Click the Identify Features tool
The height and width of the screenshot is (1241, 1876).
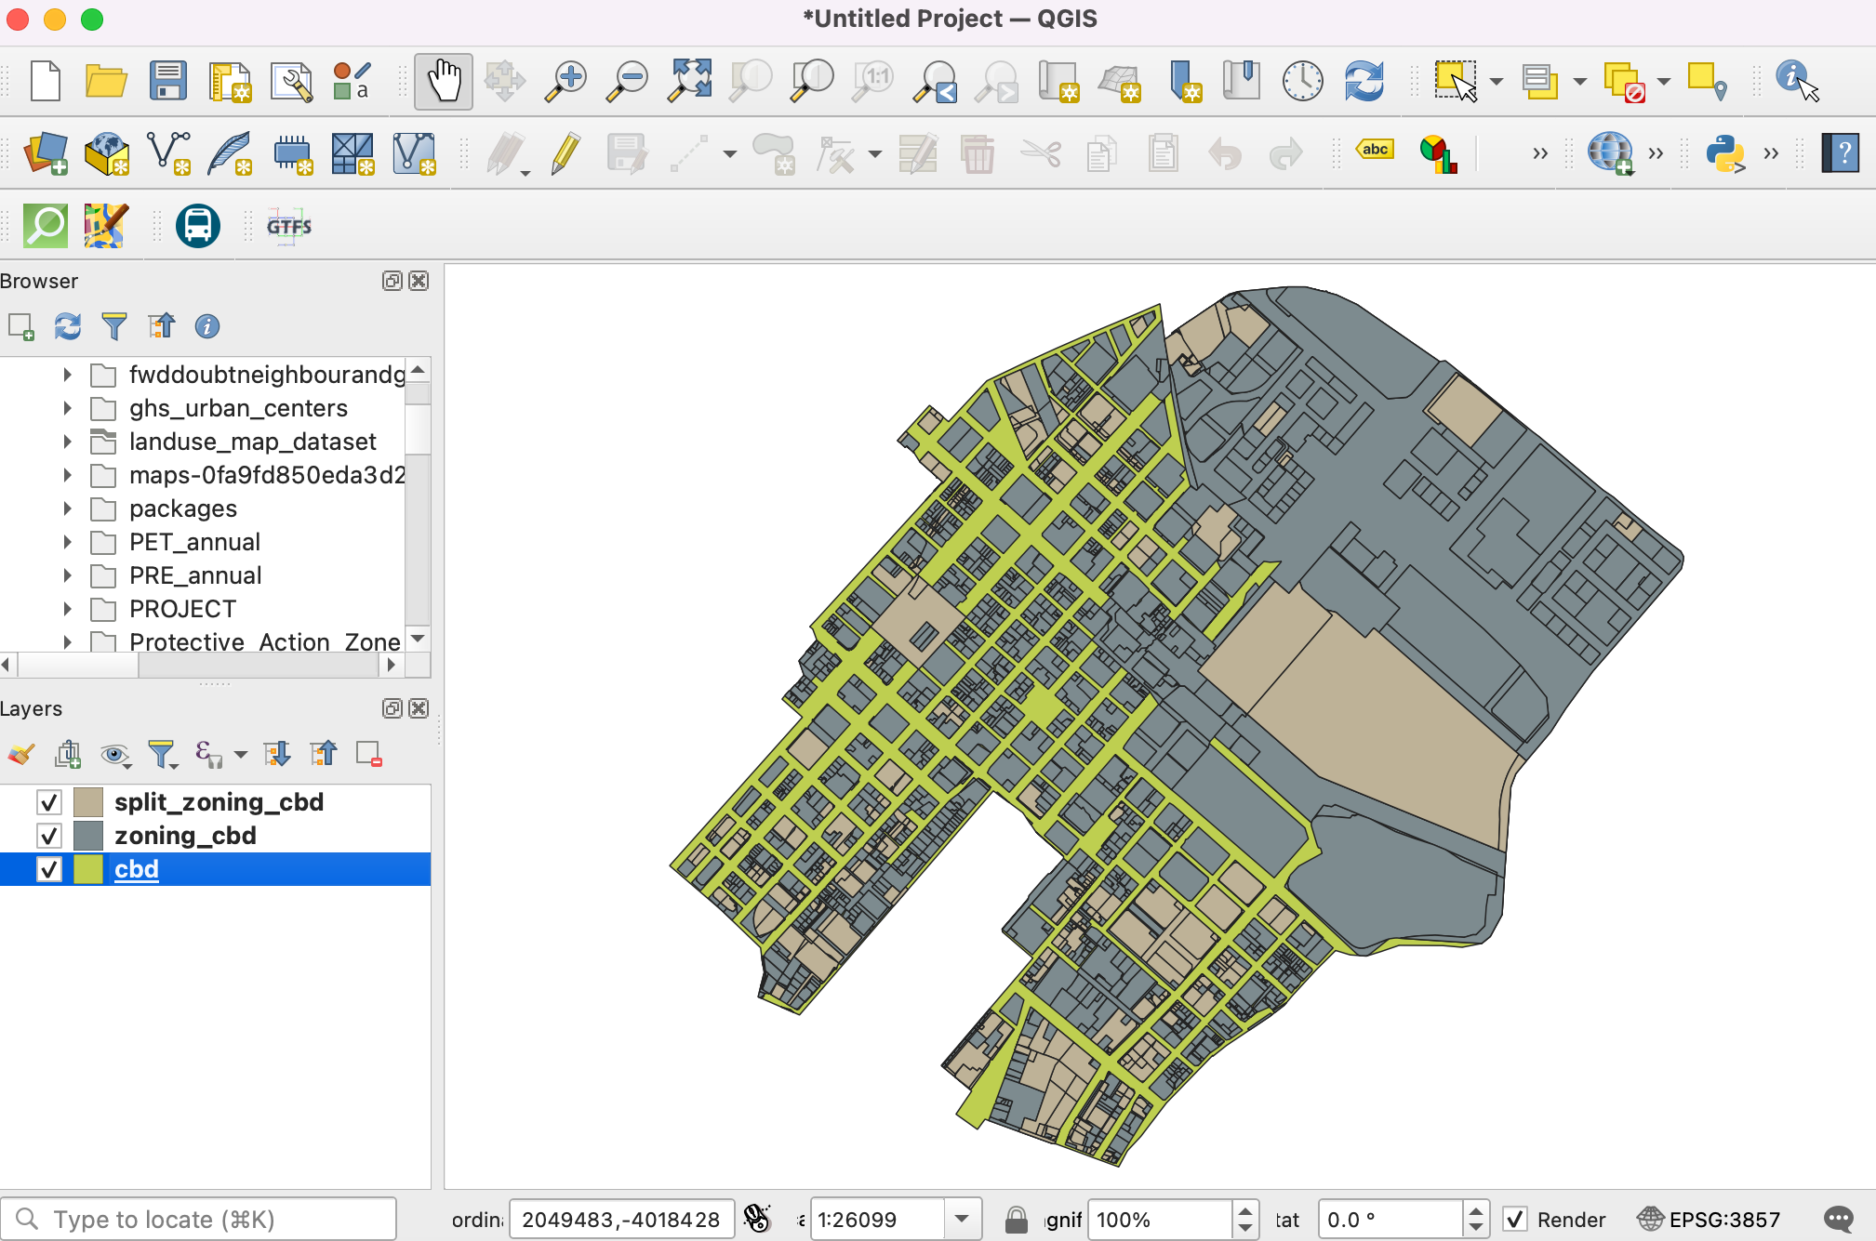1795,82
